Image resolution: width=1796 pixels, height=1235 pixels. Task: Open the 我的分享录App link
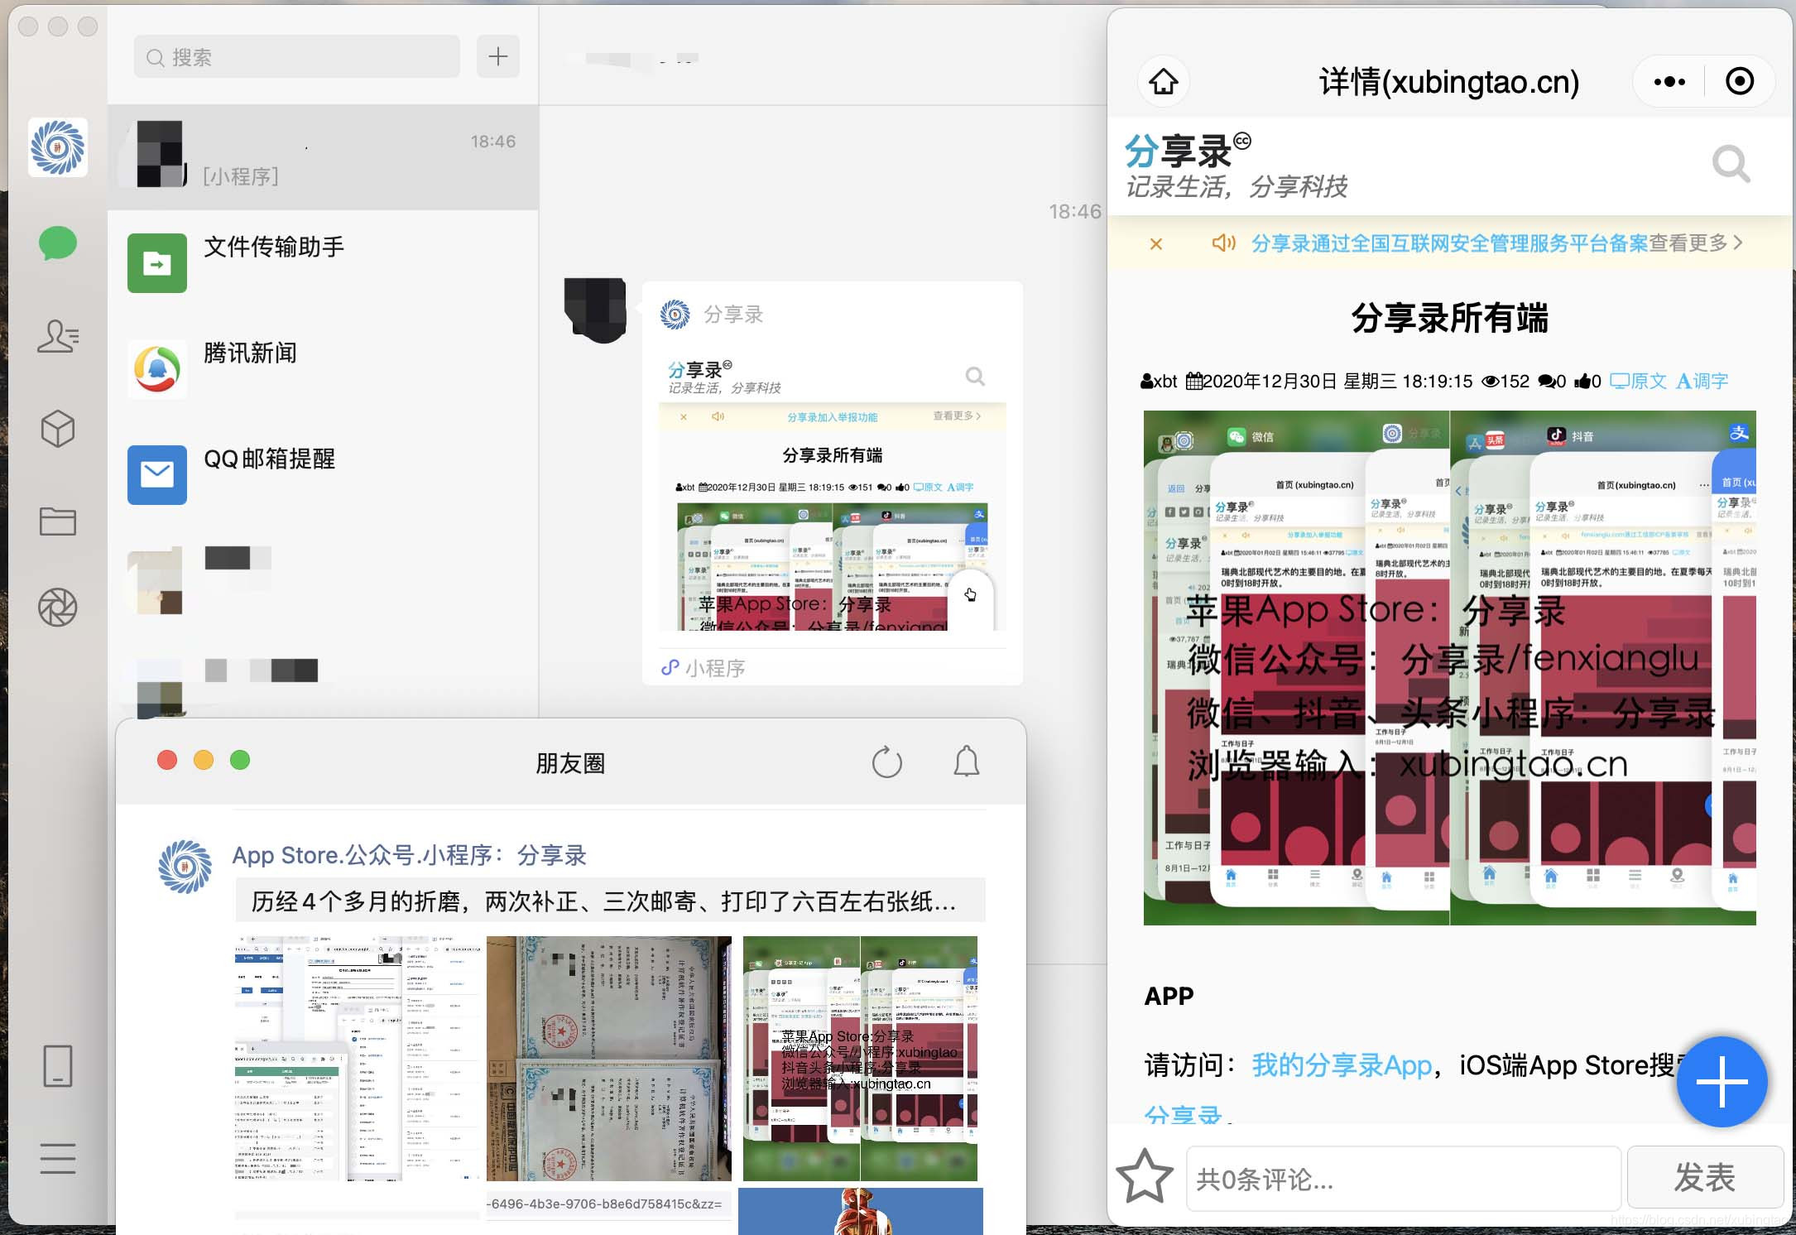coord(1341,1065)
